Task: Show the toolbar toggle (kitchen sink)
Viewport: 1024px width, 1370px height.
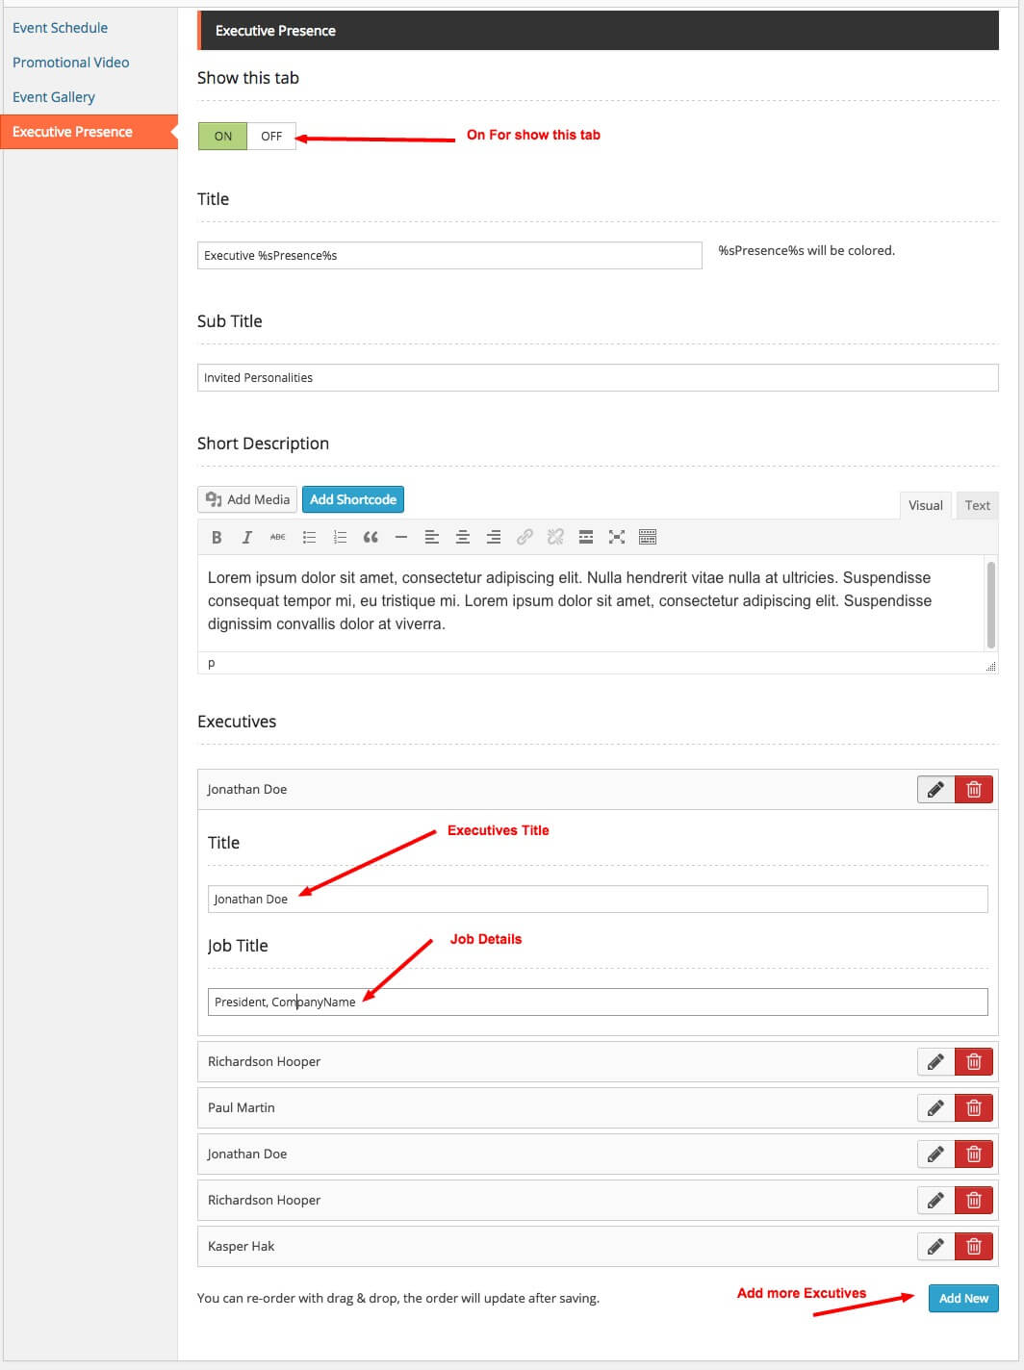Action: pyautogui.click(x=648, y=538)
